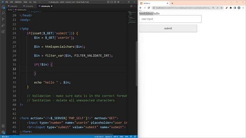Change file encoding UTF-8
This screenshot has height=138, width=246.
(116, 136)
